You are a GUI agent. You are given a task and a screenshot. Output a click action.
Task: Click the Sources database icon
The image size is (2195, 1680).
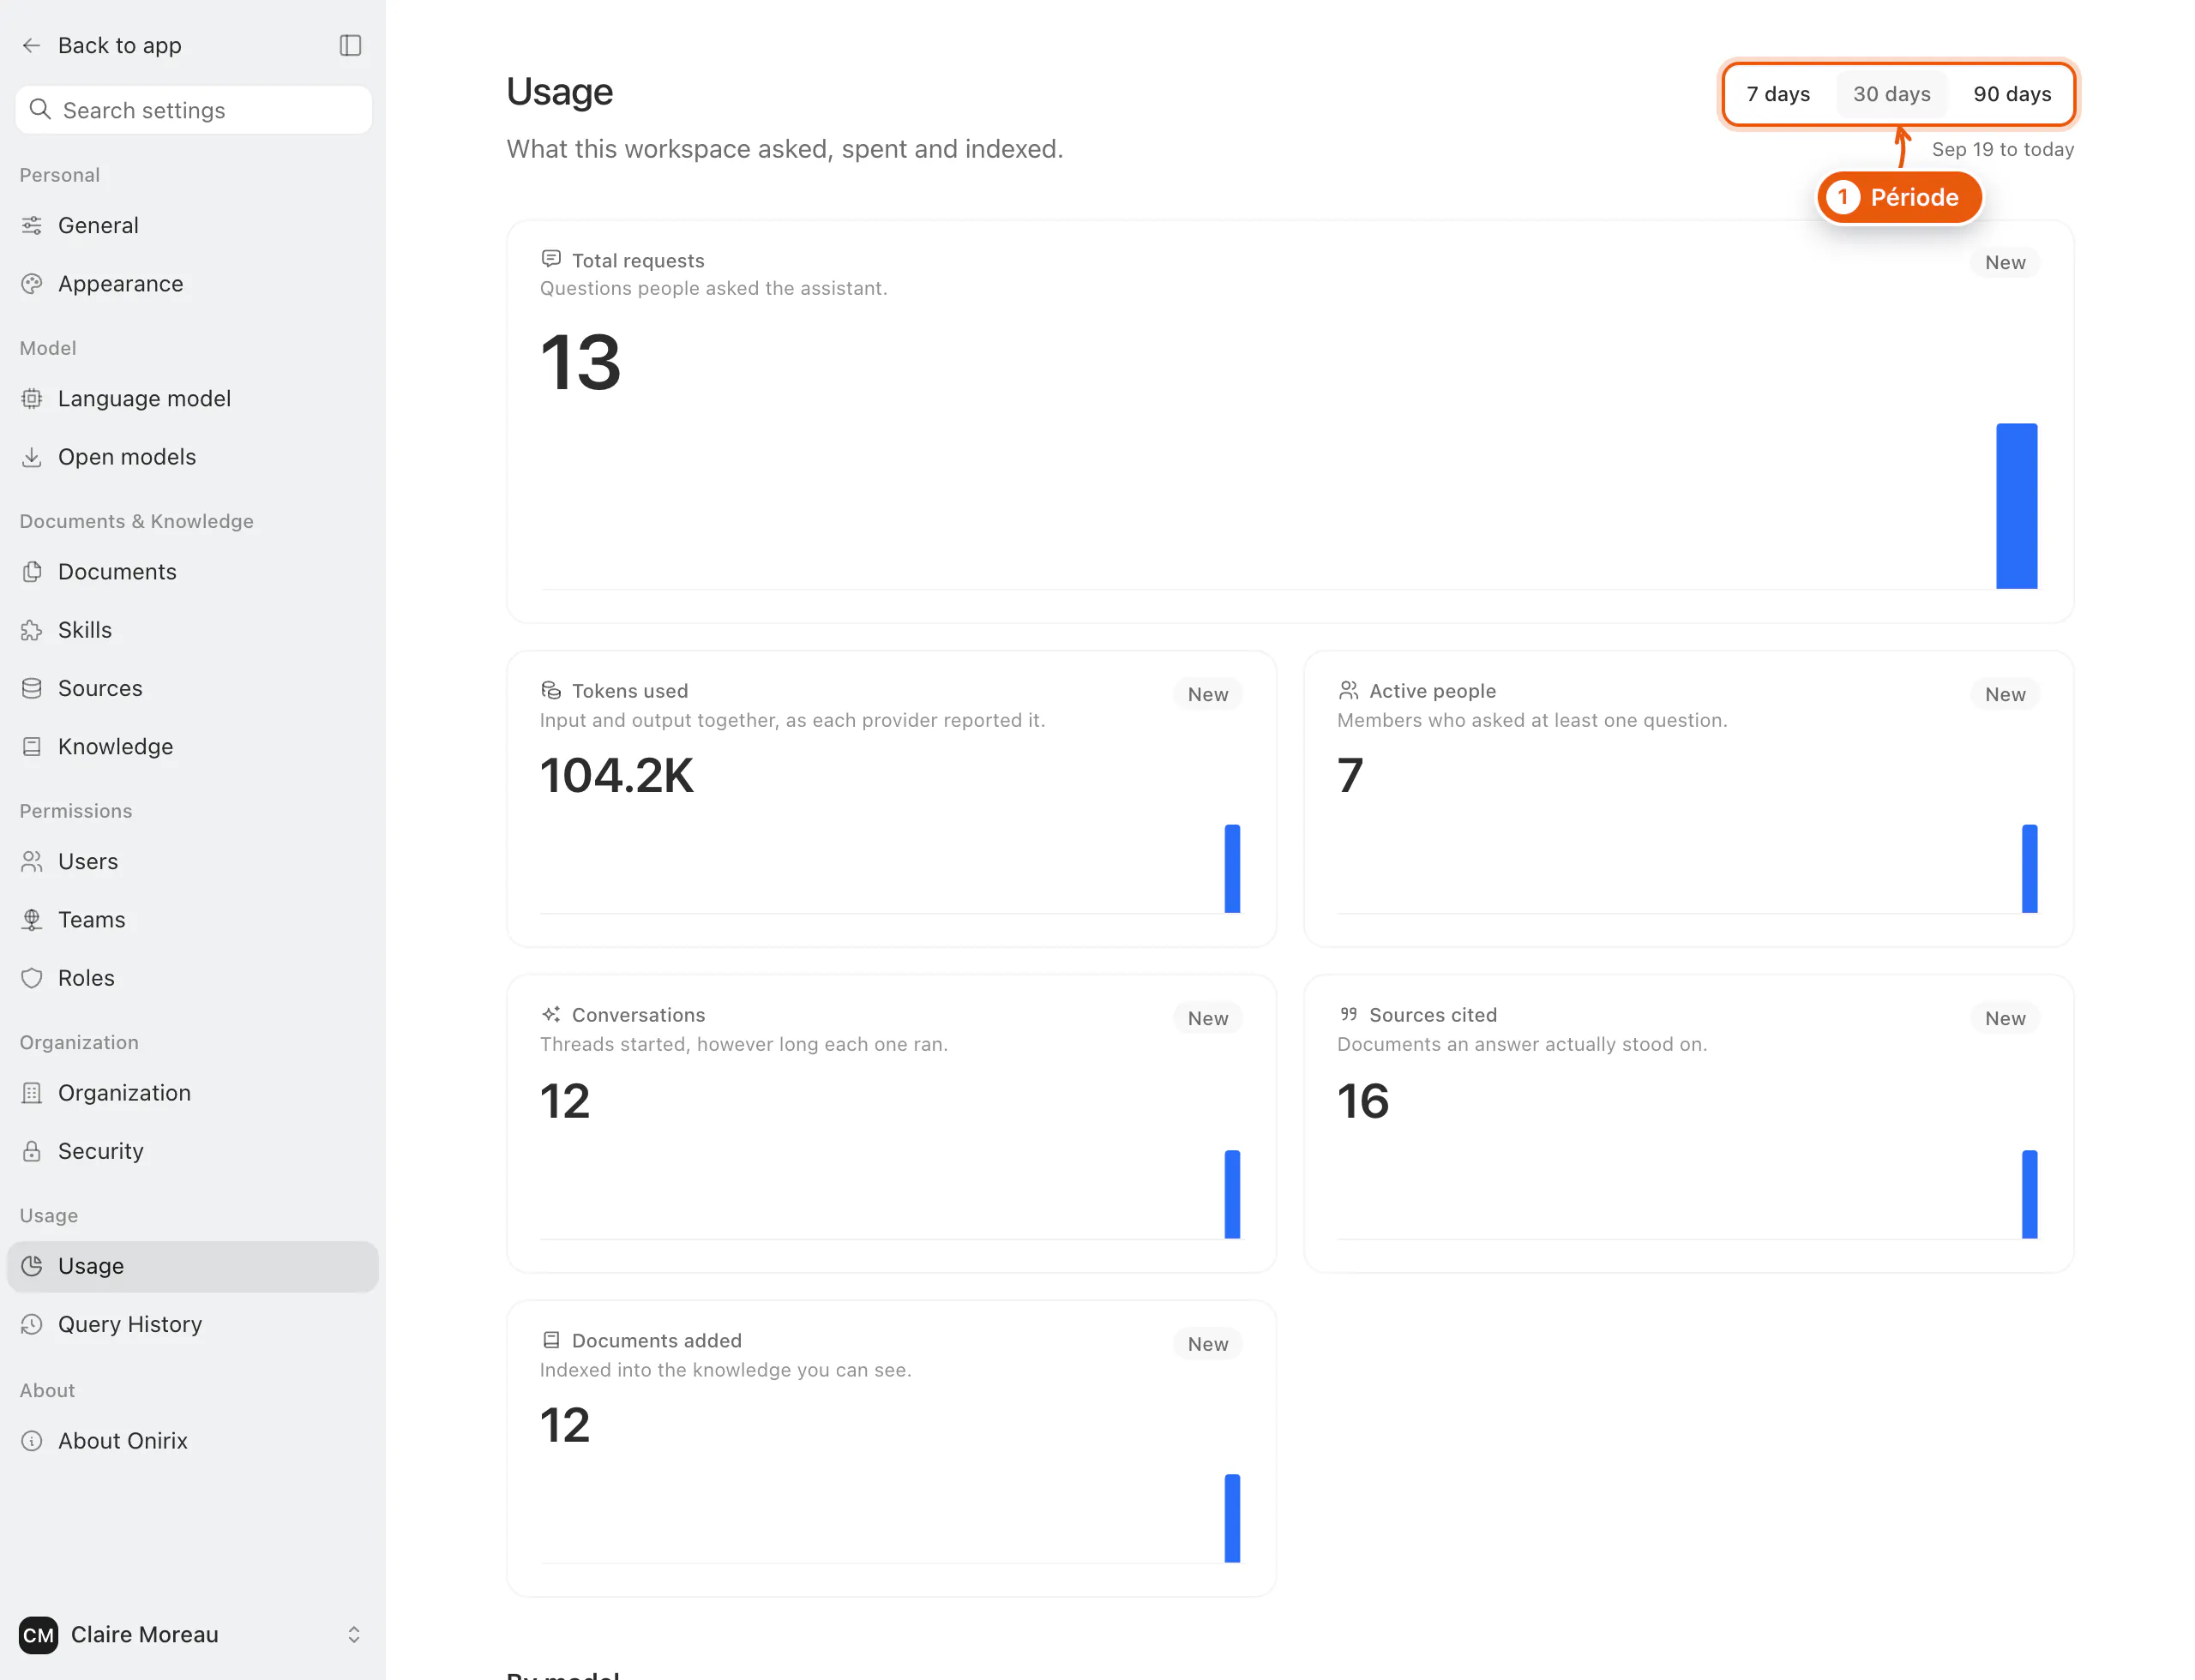(x=32, y=688)
